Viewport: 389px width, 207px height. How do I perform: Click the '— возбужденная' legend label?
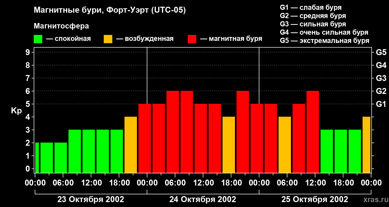pos(145,39)
